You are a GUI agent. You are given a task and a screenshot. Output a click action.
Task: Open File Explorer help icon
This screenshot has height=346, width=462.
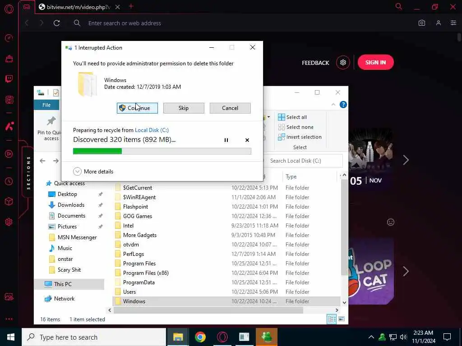click(x=343, y=105)
